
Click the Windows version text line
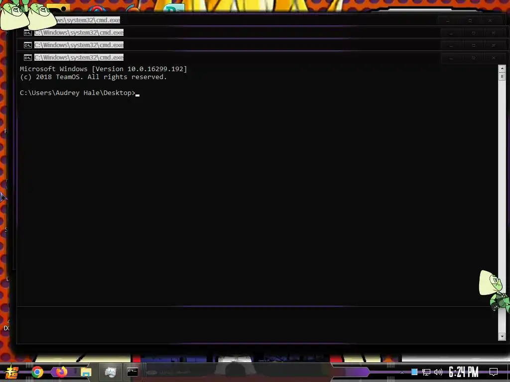tap(104, 69)
